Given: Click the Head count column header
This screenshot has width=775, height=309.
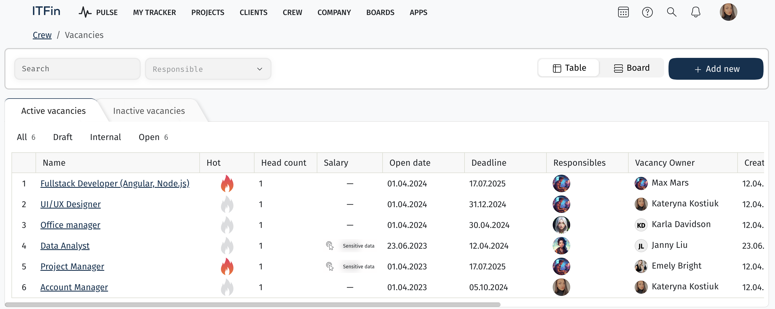Looking at the screenshot, I should [285, 163].
